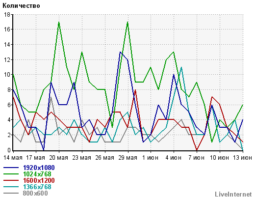Open the 1366x768 legend link

tap(37, 187)
